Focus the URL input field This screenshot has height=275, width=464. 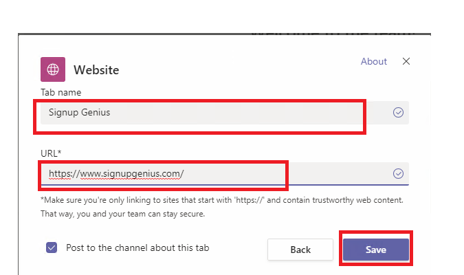tap(225, 173)
